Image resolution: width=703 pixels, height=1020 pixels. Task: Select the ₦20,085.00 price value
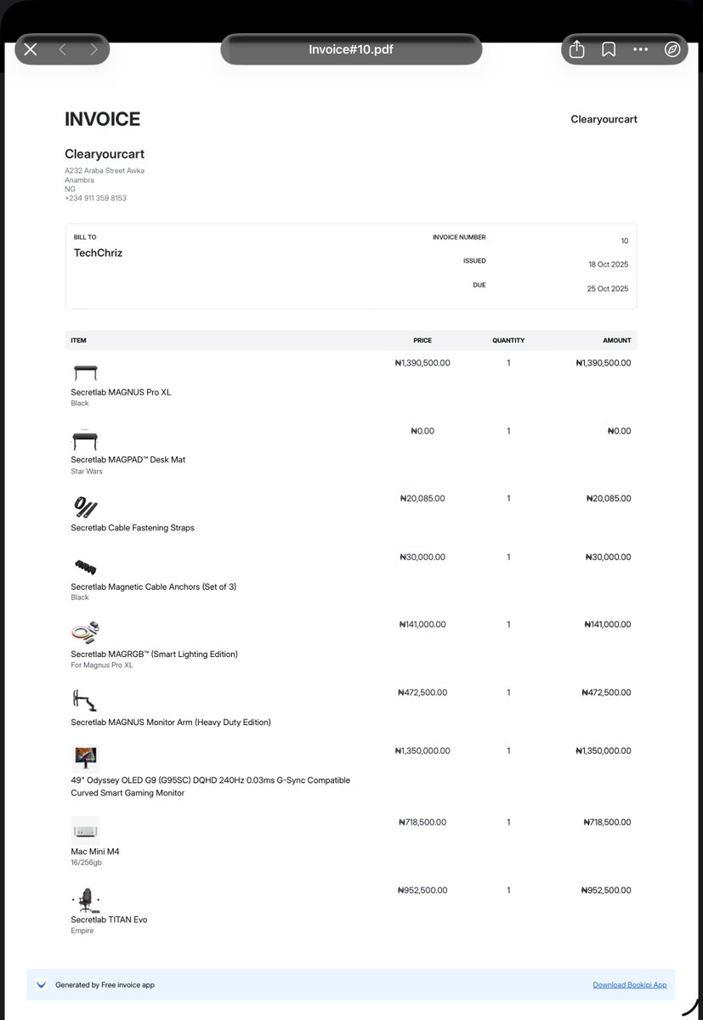pos(422,499)
